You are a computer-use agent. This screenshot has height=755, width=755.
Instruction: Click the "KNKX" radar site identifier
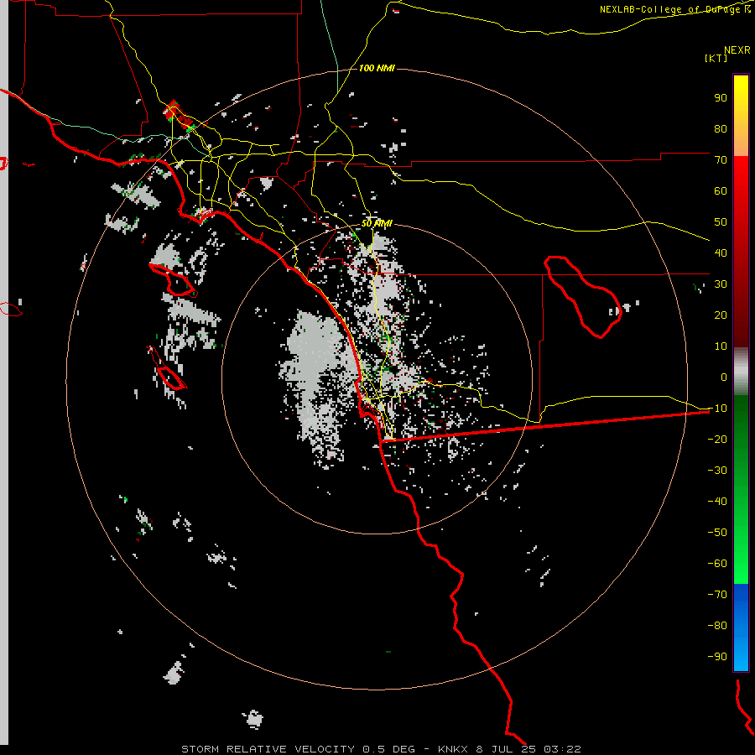coord(453,749)
